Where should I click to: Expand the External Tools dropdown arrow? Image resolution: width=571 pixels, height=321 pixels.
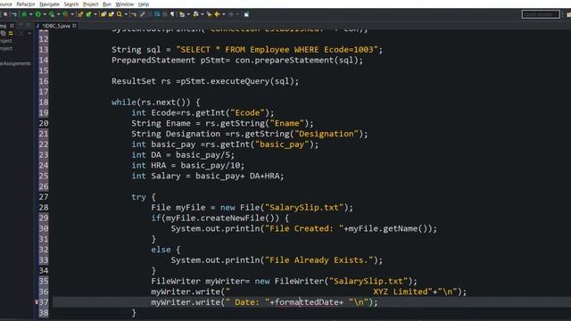tap(72, 14)
